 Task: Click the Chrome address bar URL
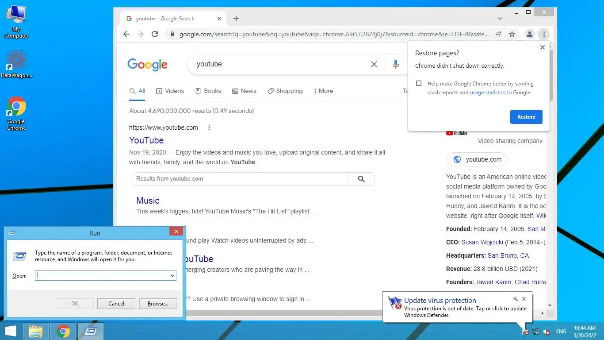(x=334, y=34)
